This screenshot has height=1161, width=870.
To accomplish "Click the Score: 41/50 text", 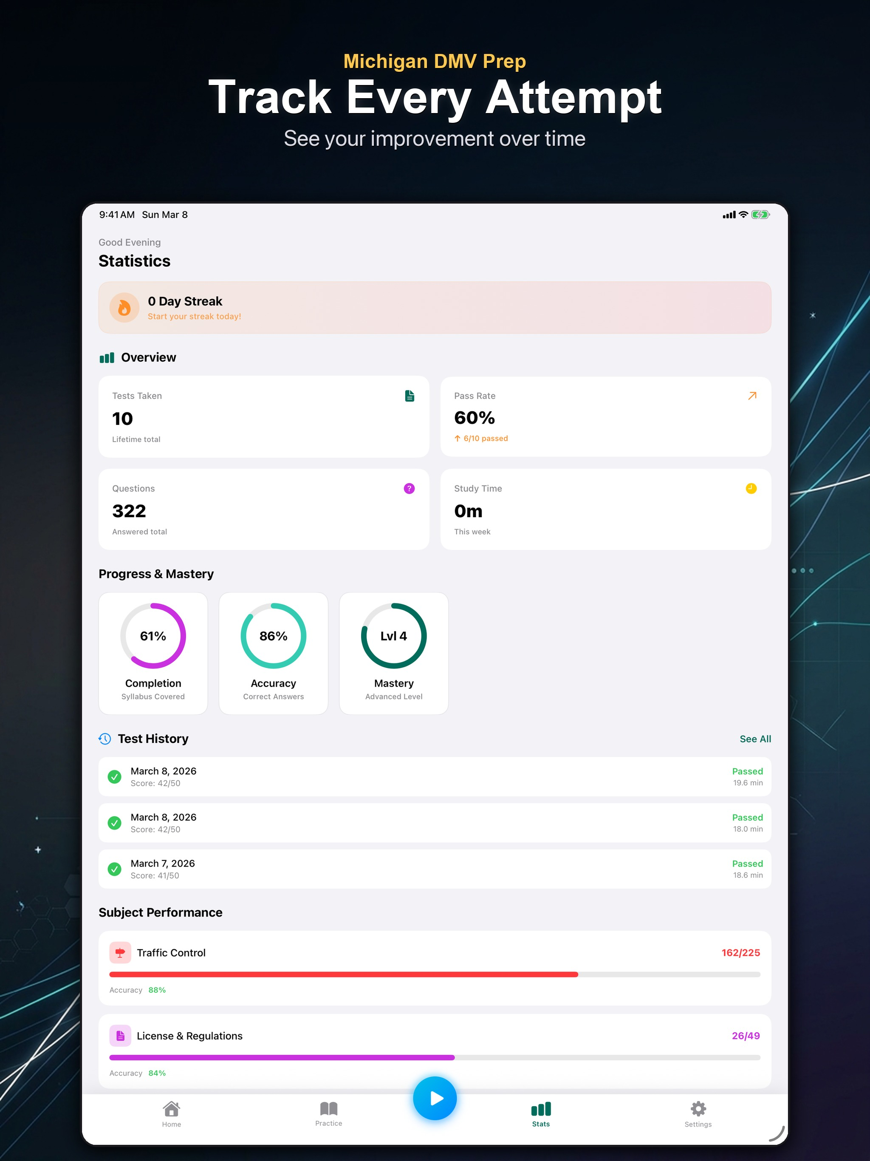I will (155, 875).
